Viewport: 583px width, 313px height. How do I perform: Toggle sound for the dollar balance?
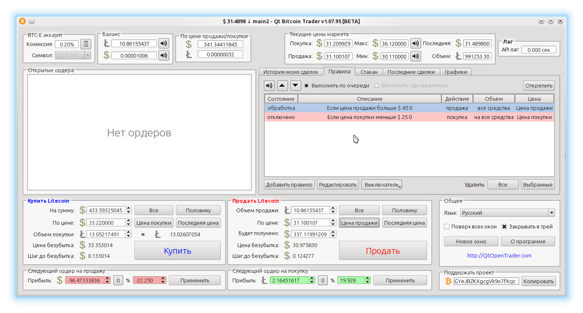[164, 56]
